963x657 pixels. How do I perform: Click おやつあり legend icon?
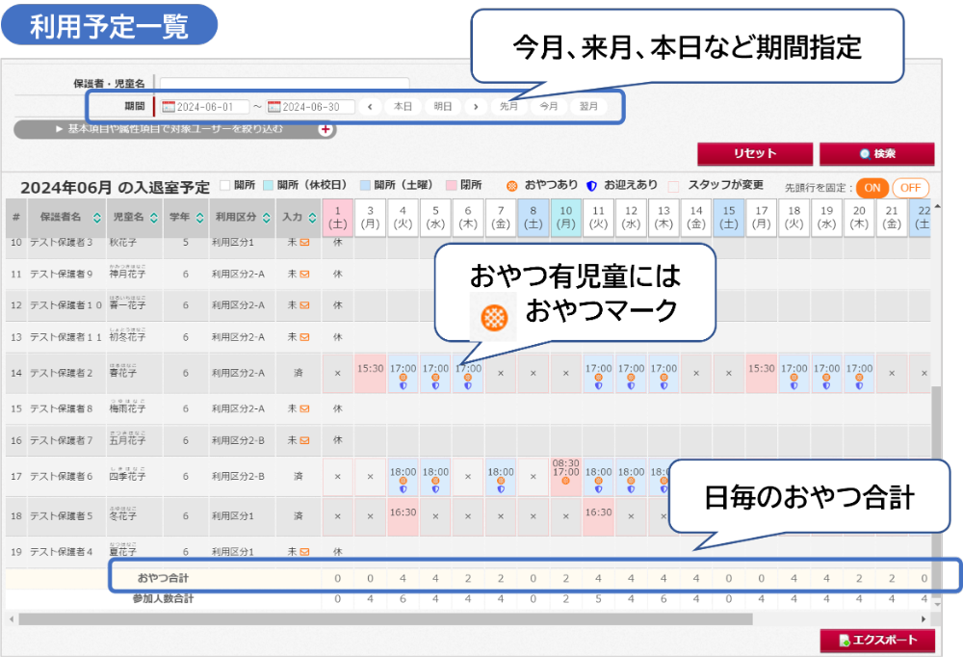(511, 186)
